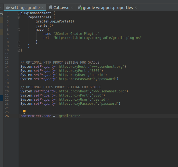Image resolution: width=178 pixels, height=167 pixels.
Task: Click gutter line number 13
Action: pos(7,63)
